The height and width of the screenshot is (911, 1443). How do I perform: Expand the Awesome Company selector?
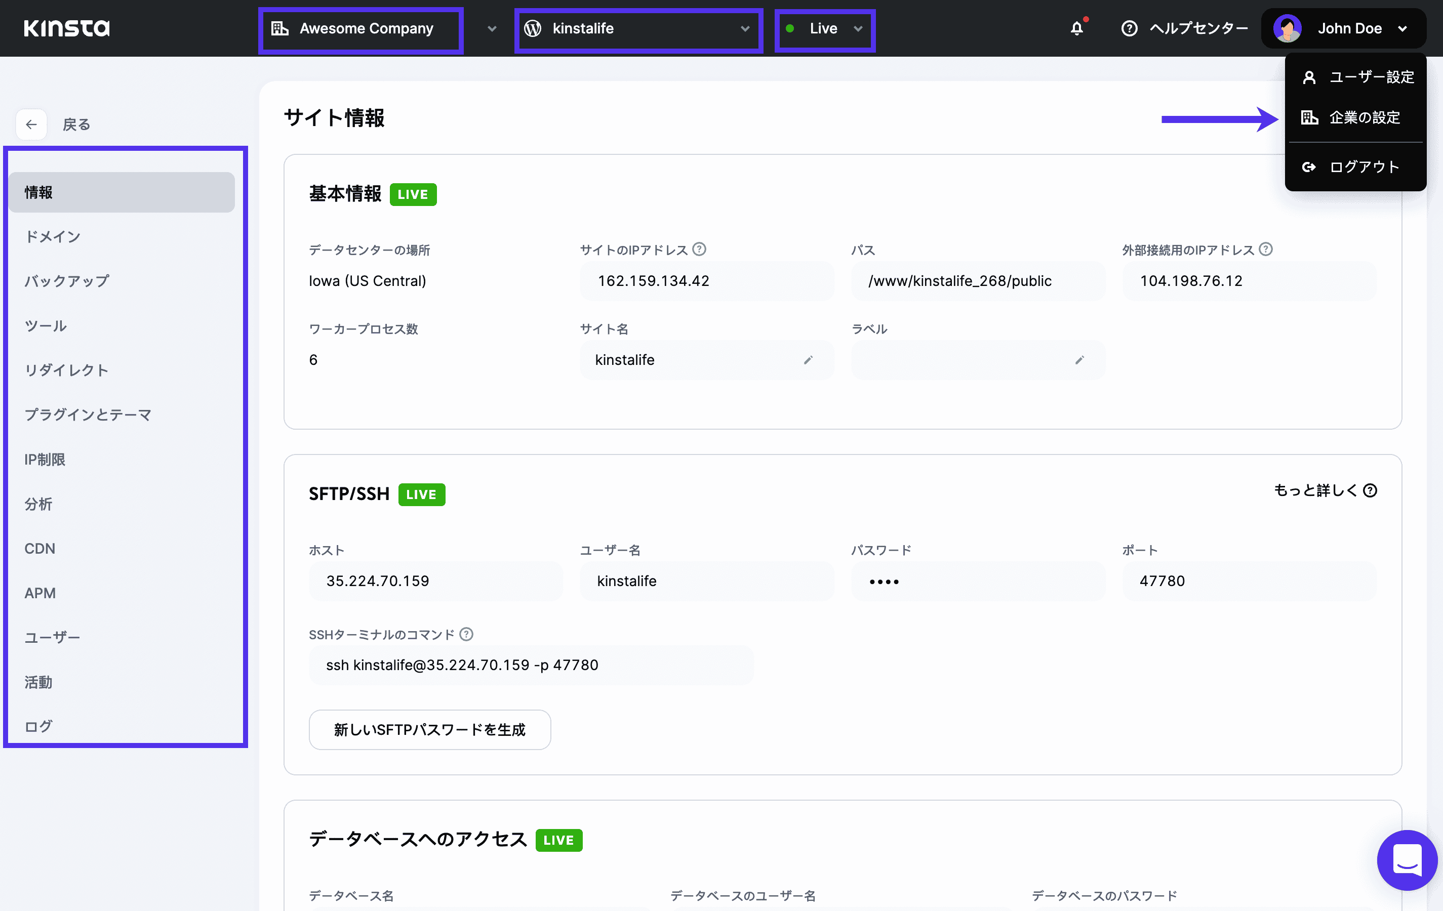(x=492, y=28)
